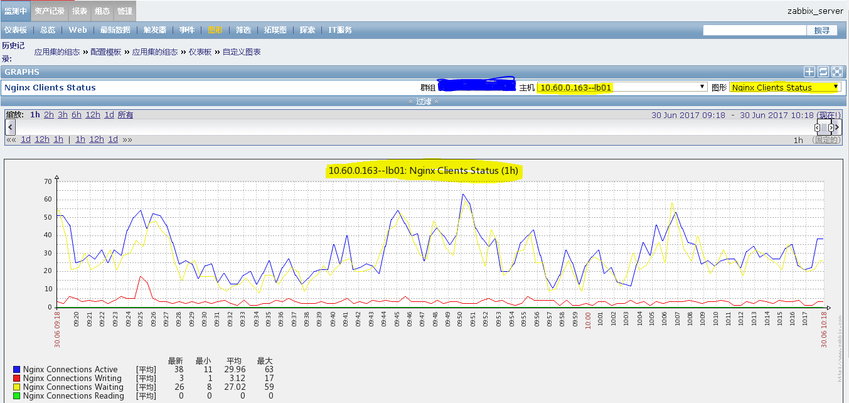Click the left handle of time slider
Viewport: 849px width, 403px height.
pyautogui.click(x=817, y=127)
